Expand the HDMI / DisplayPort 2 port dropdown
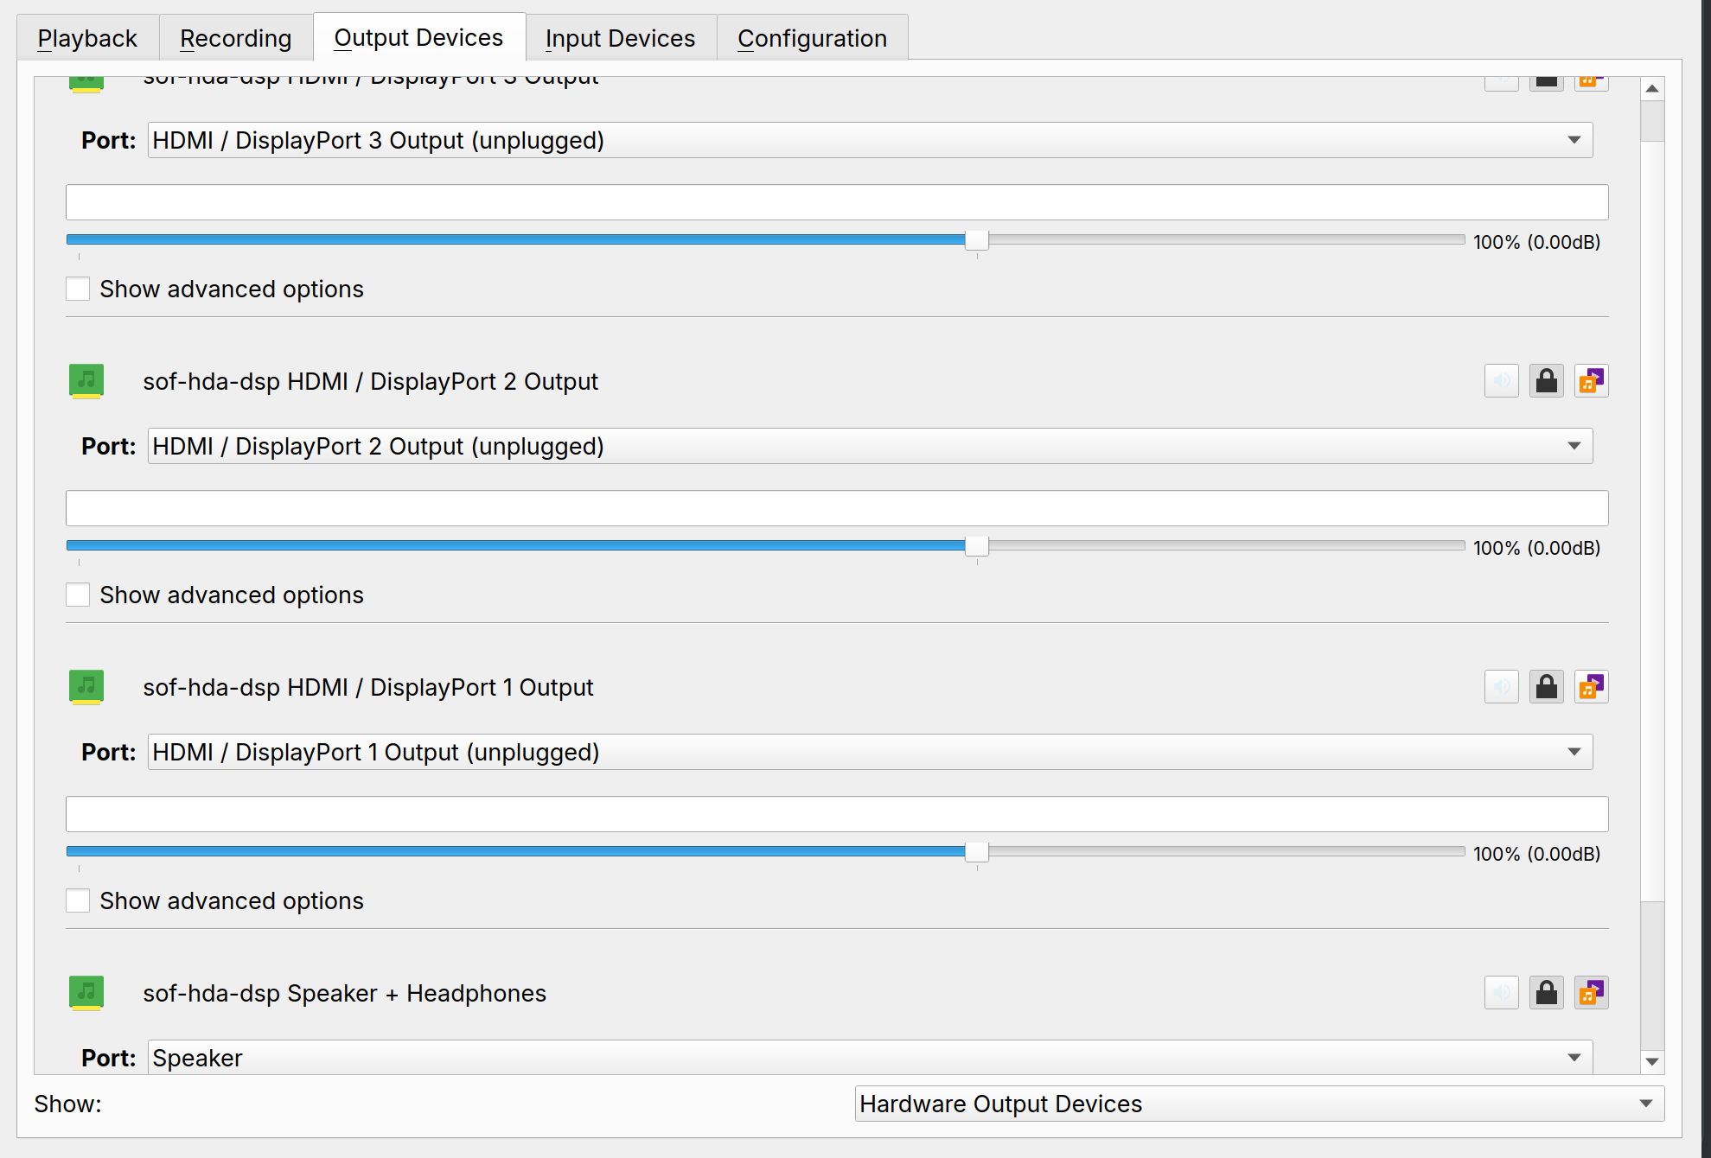This screenshot has height=1158, width=1711. (870, 446)
